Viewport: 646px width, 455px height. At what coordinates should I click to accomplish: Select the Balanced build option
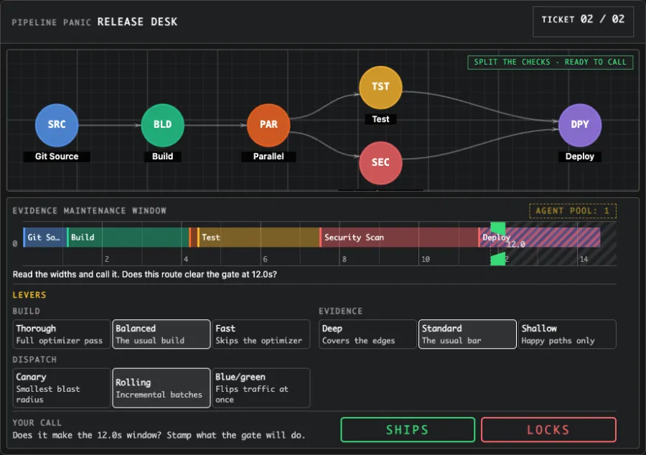click(x=161, y=334)
